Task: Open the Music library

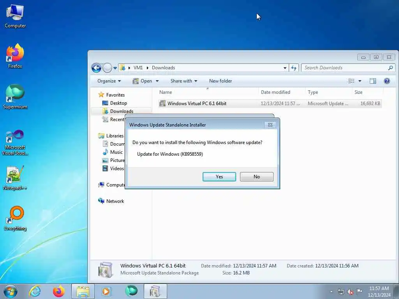Action: point(113,152)
